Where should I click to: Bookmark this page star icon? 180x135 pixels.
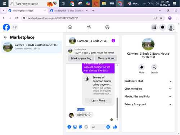(161, 18)
